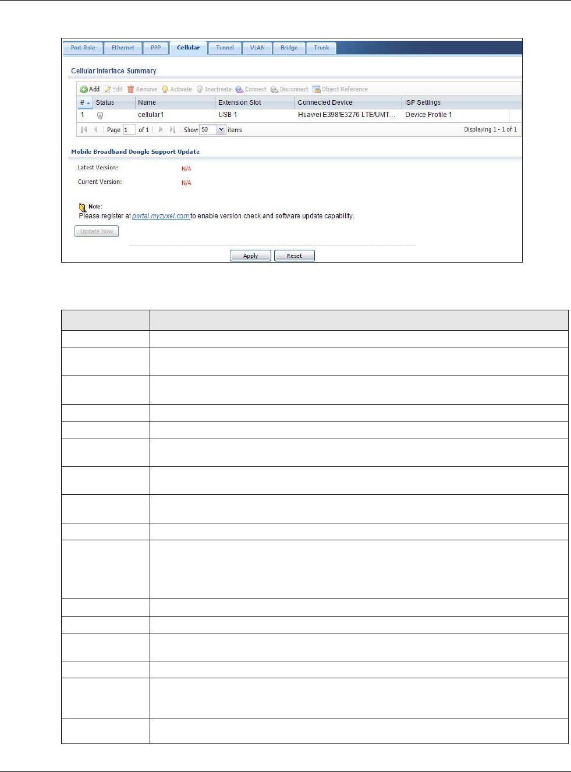The width and height of the screenshot is (571, 772).
Task: Click the Disconnect icon
Action: 274,89
